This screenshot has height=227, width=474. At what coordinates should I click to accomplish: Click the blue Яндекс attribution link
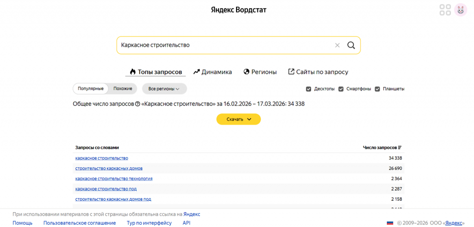click(x=192, y=215)
